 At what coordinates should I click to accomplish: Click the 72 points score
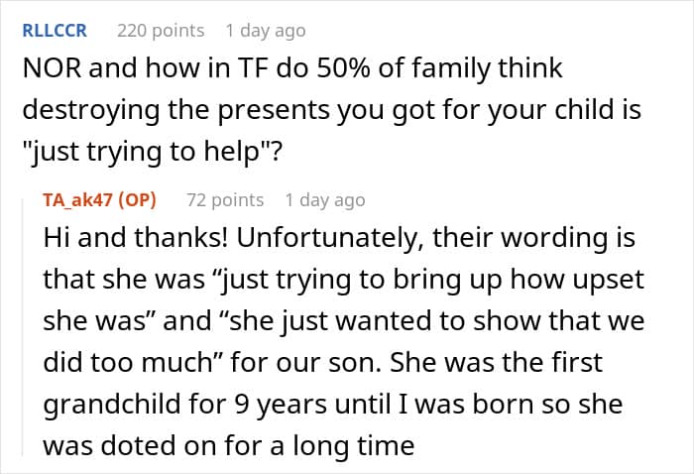[x=225, y=200]
